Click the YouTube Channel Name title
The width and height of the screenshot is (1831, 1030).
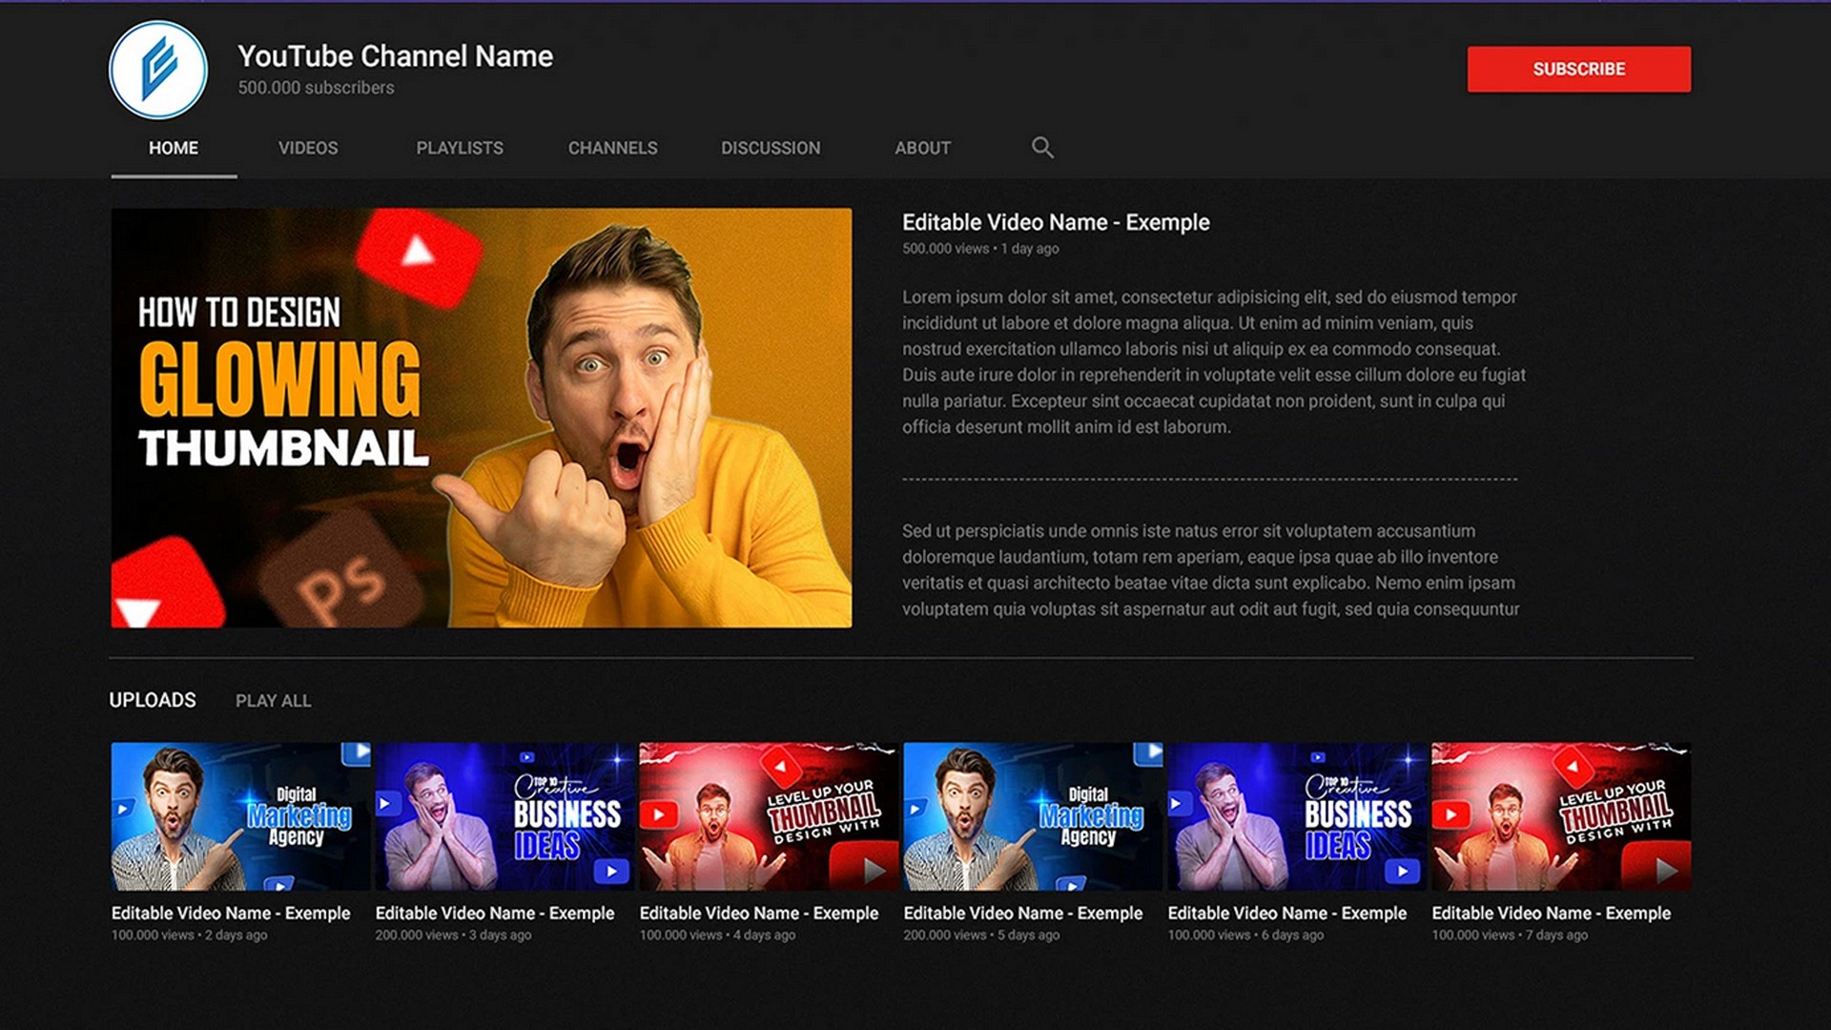[x=395, y=56]
